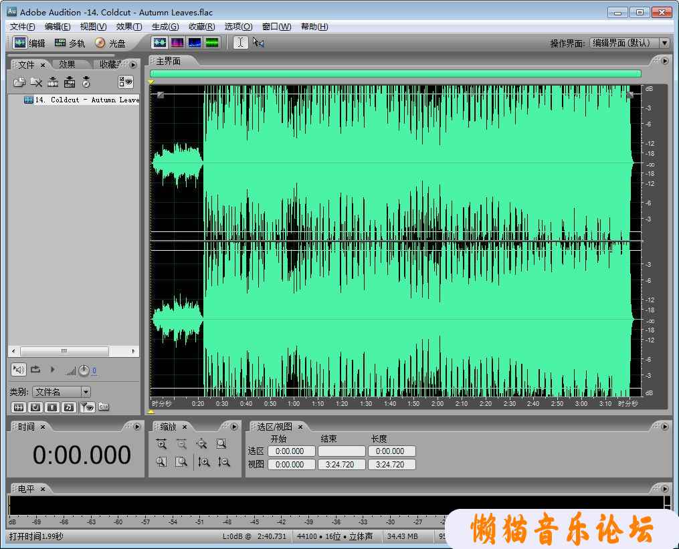Open the 文件(F) menu
The height and width of the screenshot is (549, 679).
23,27
